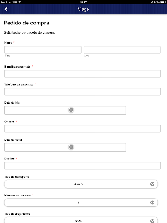Expand Tipo de alojamento showing Hotel
This screenshot has width=167, height=223.
click(x=81, y=220)
